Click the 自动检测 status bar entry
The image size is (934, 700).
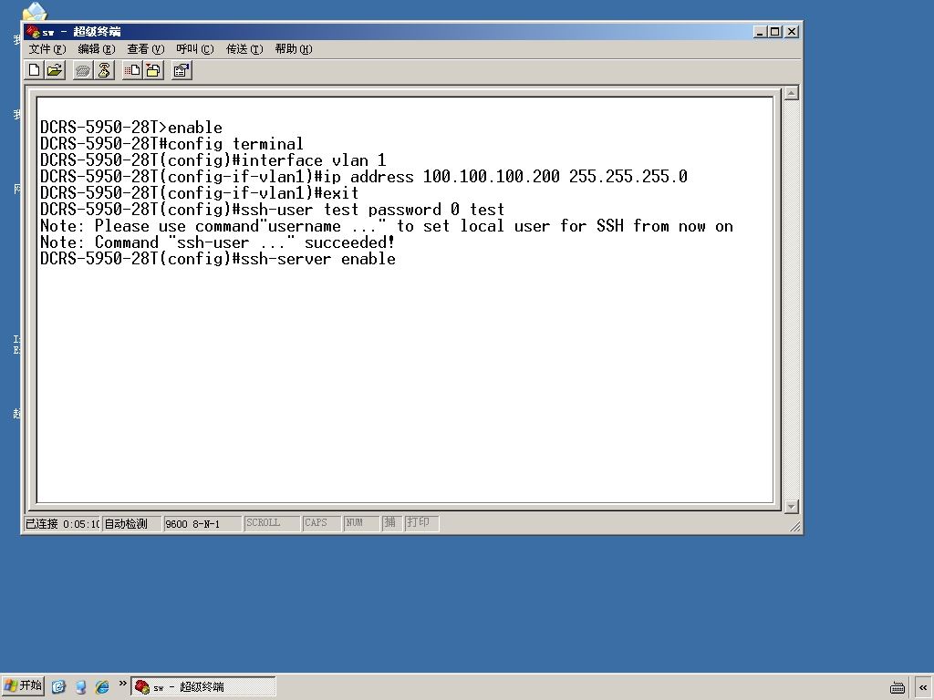131,523
